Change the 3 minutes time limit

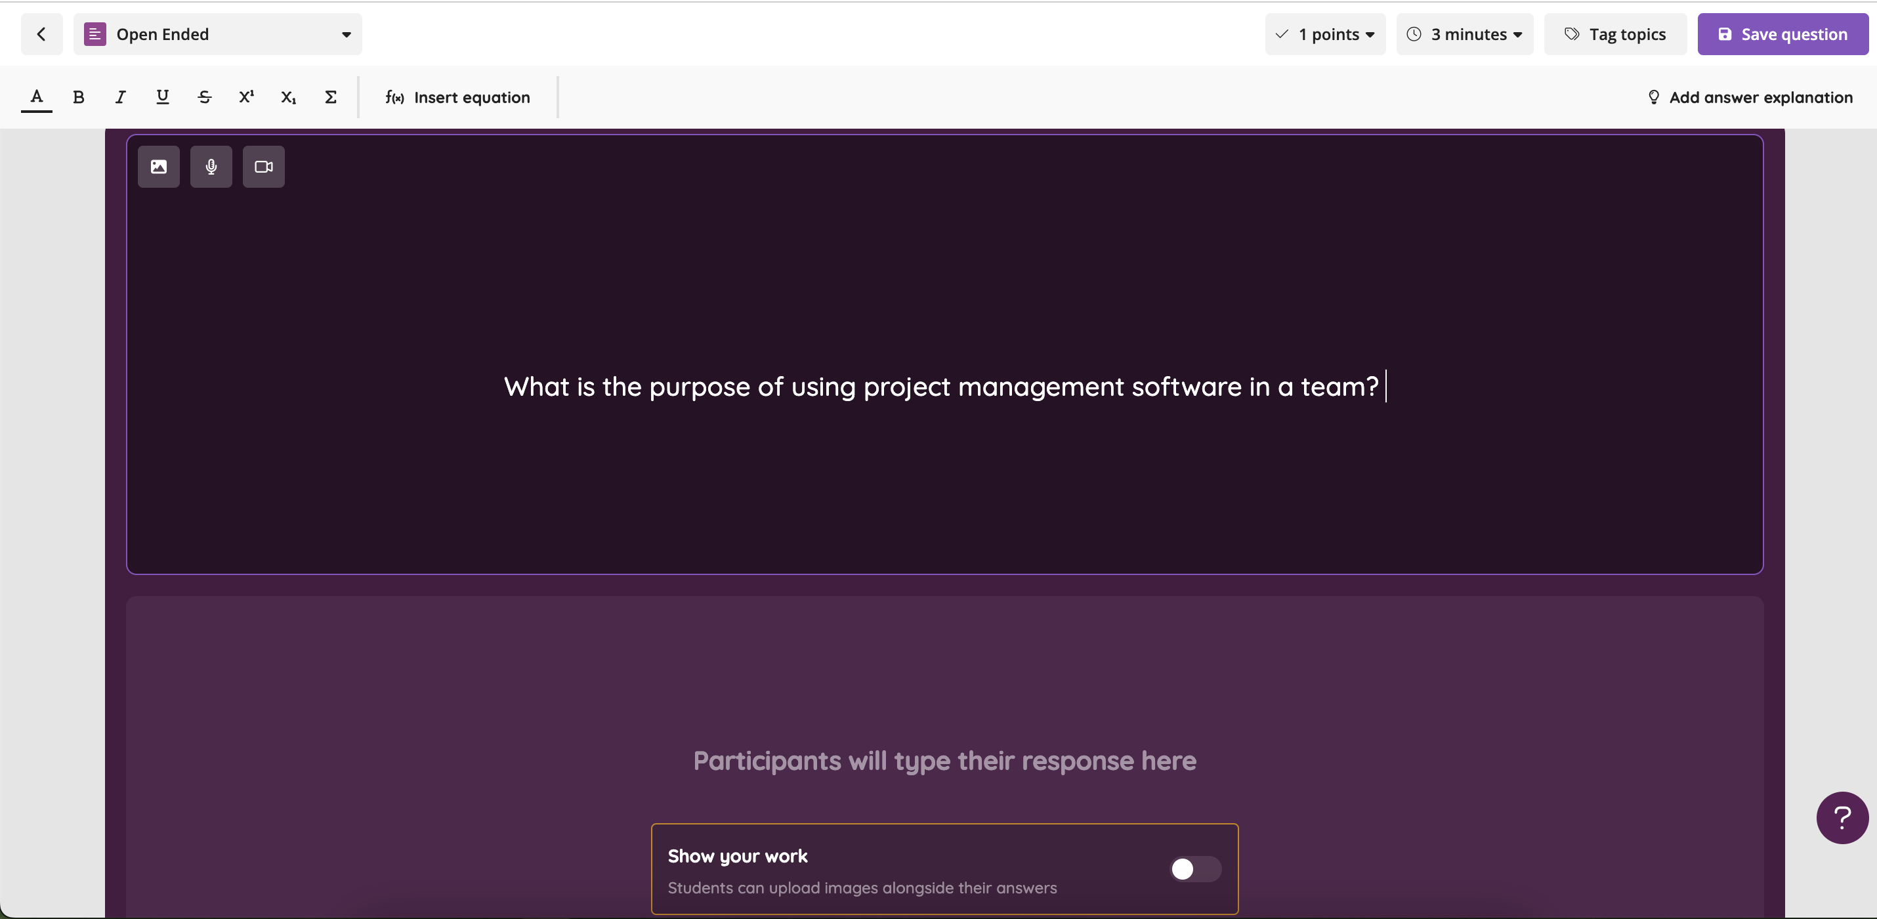1465,34
